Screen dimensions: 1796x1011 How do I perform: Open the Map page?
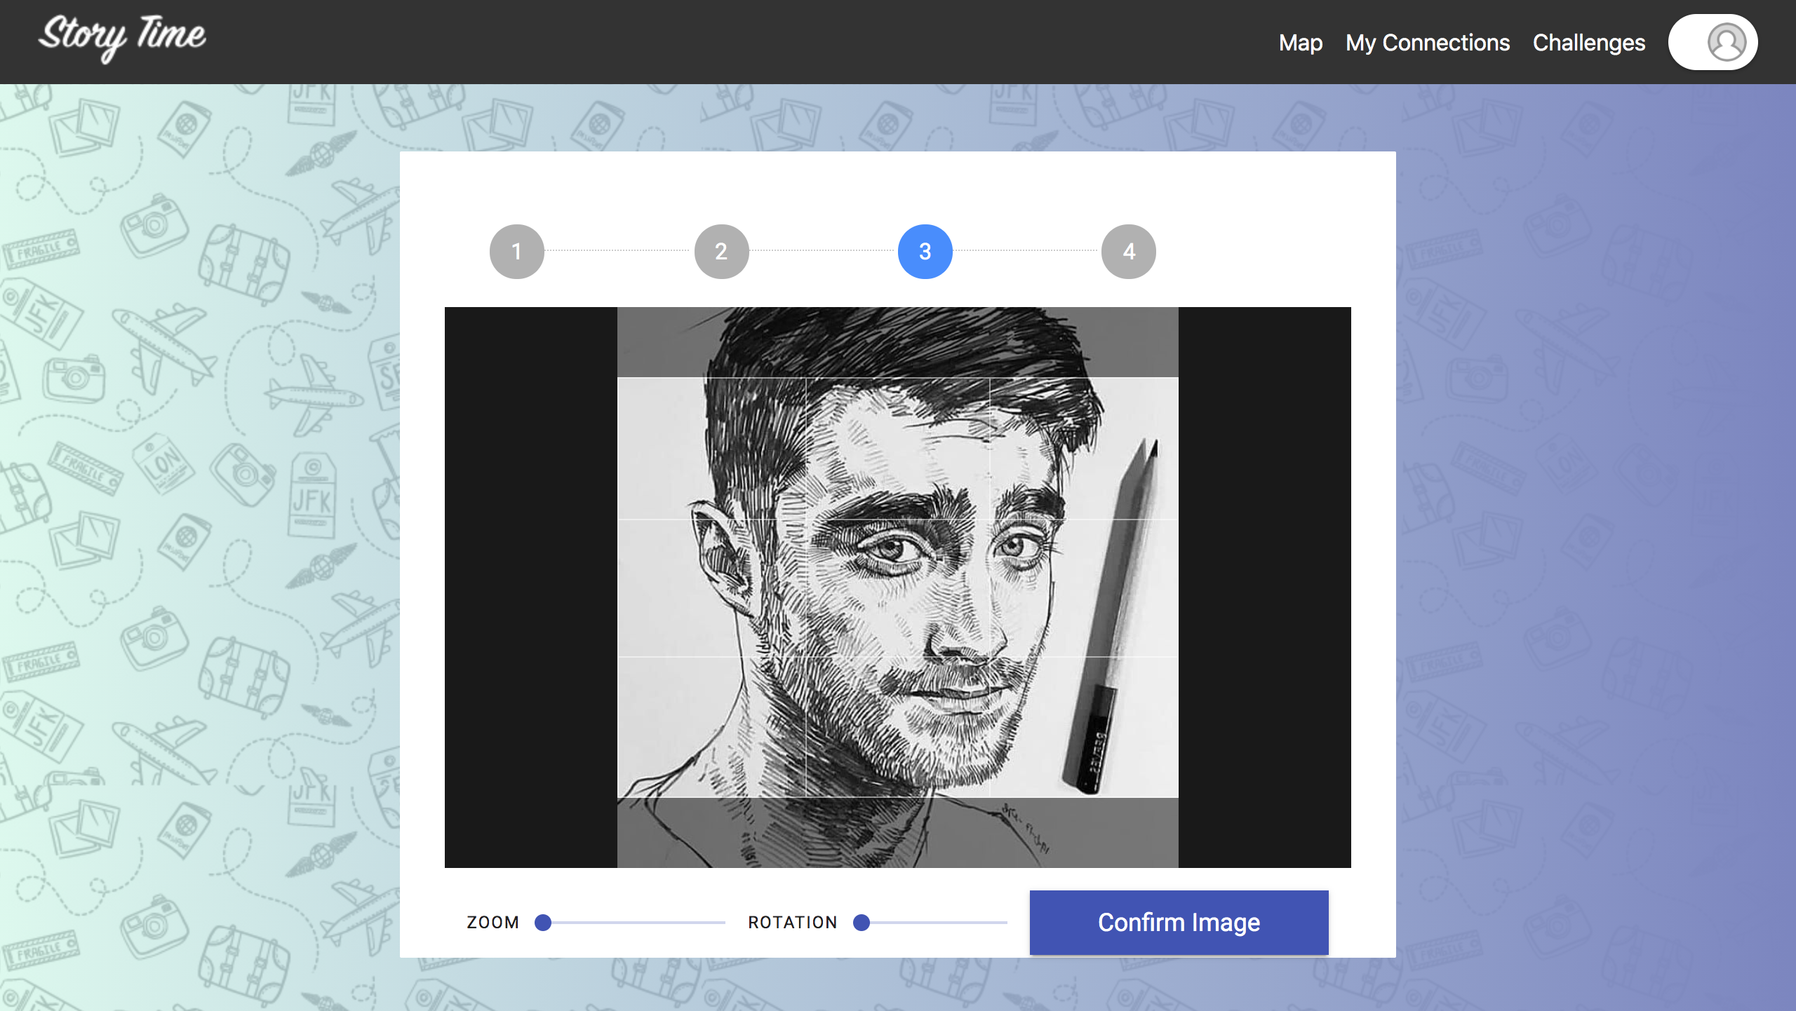click(1300, 43)
